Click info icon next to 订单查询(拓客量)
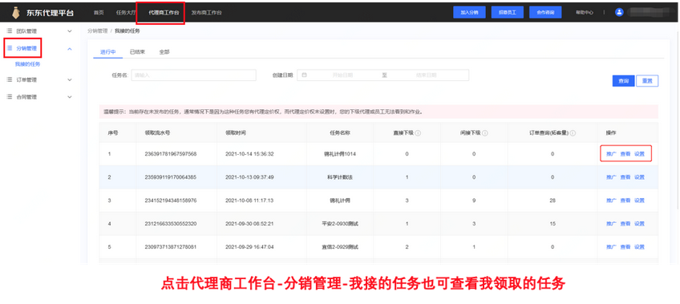Viewport: 680px width, 304px height. [573, 133]
